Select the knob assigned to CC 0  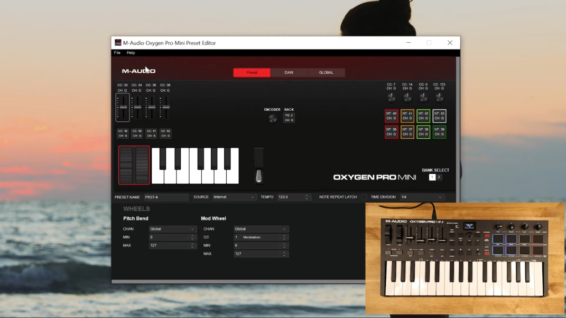(423, 97)
